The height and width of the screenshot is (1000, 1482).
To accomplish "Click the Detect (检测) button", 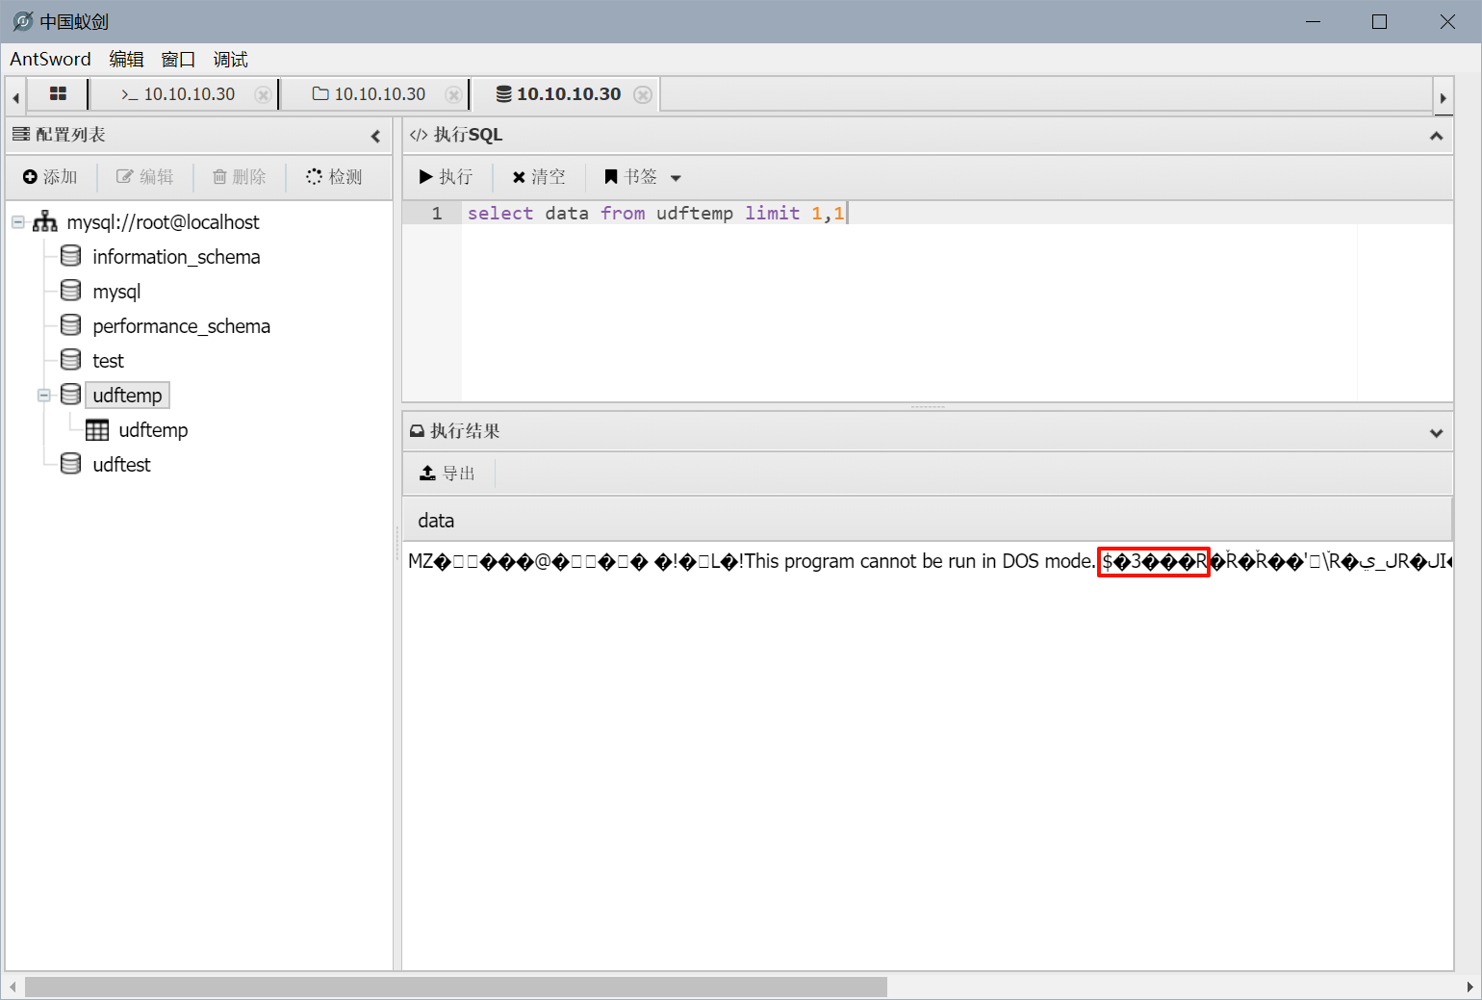I will [334, 177].
